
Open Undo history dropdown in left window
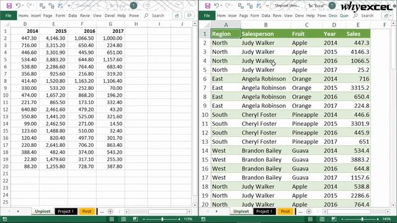tap(22, 6)
